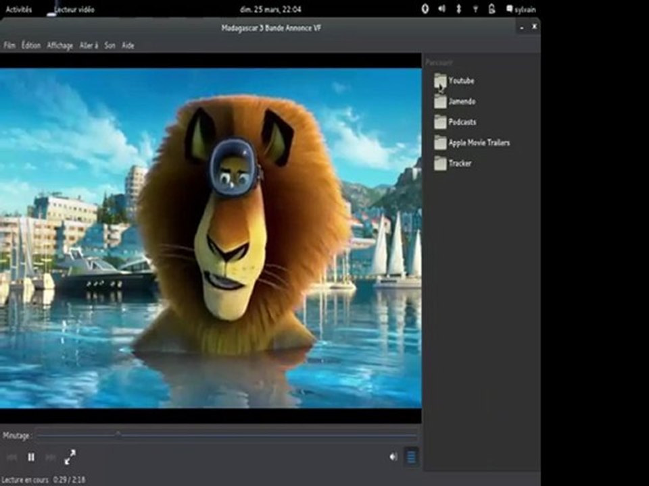649x486 pixels.
Task: Open the Bluetooth indicator menu
Action: 458,9
